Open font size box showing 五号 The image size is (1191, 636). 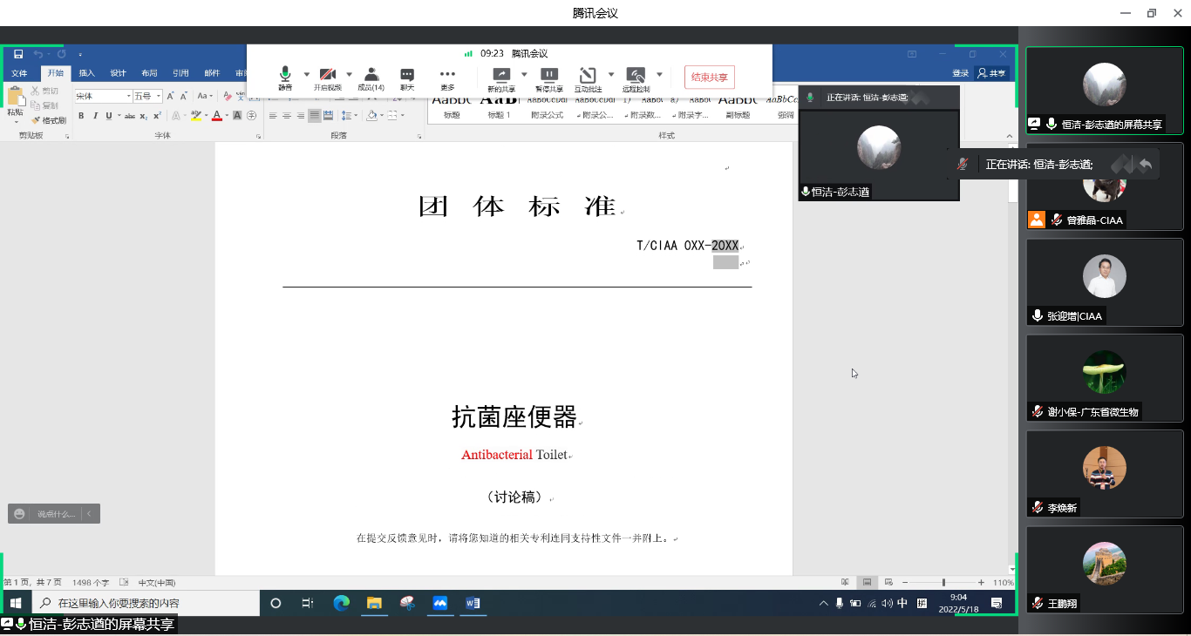[147, 96]
